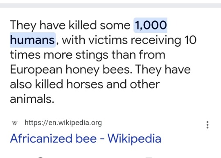
Task: Click the phrase times more
Action: coord(41,55)
